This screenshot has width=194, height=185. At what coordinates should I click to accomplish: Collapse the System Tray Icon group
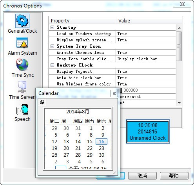point(52,46)
